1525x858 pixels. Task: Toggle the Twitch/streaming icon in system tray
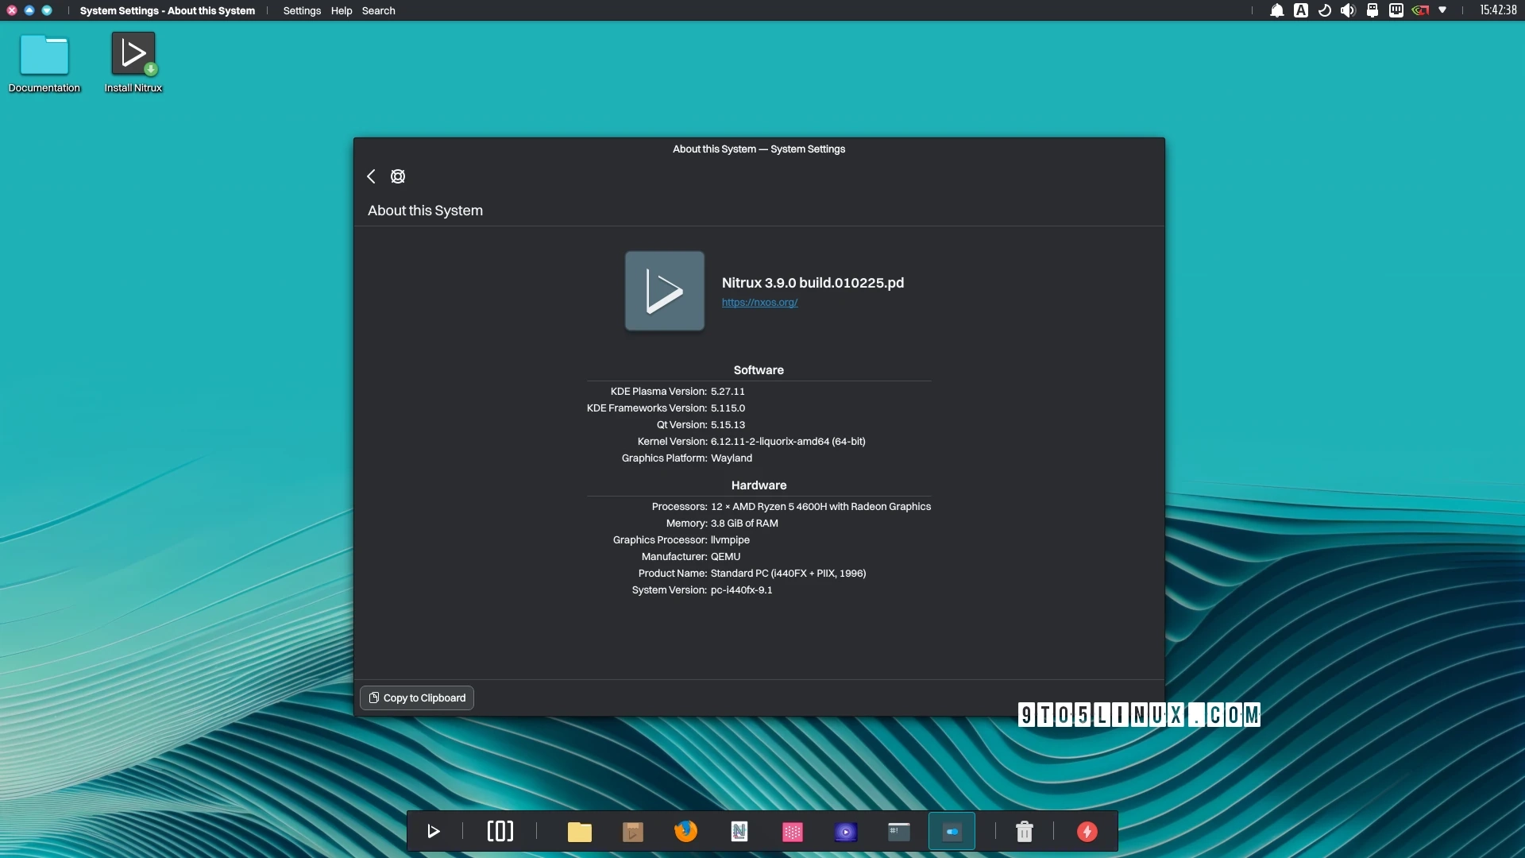pos(1396,10)
